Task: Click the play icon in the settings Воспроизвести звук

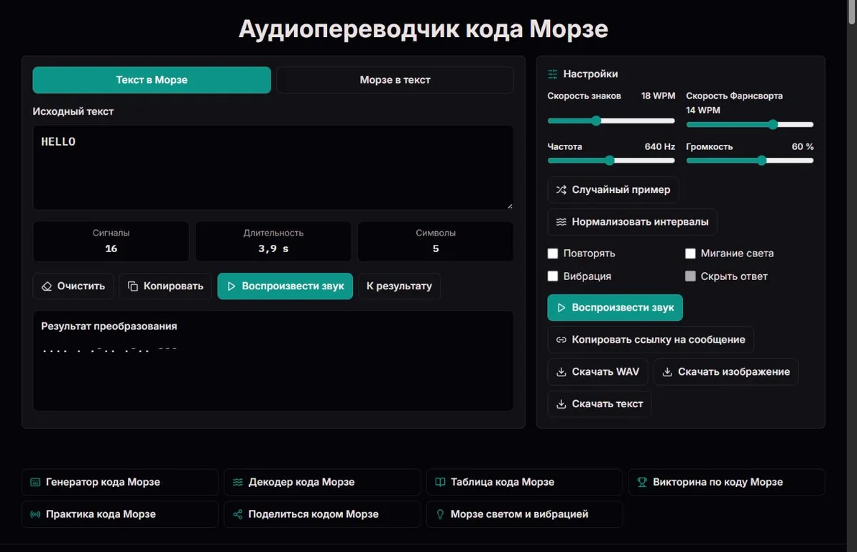Action: [x=561, y=308]
